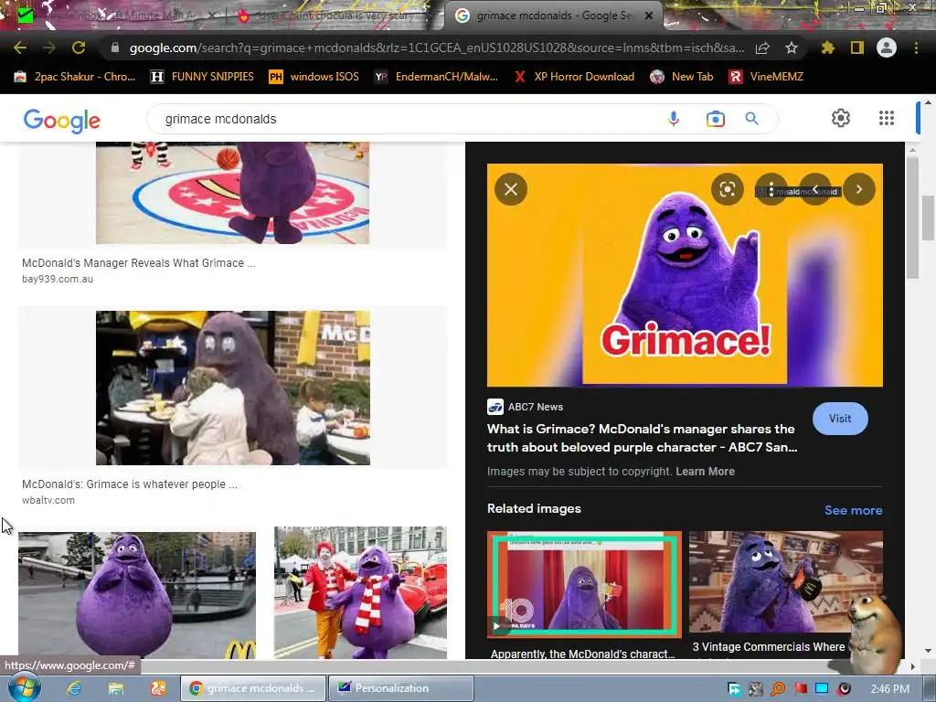The width and height of the screenshot is (936, 702).
Task: Open the wbaltv.com Grimace restaurant image
Action: (x=233, y=388)
